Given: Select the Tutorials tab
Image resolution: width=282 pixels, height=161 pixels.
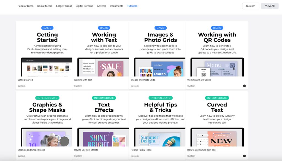Looking at the screenshot, I should click(132, 6).
